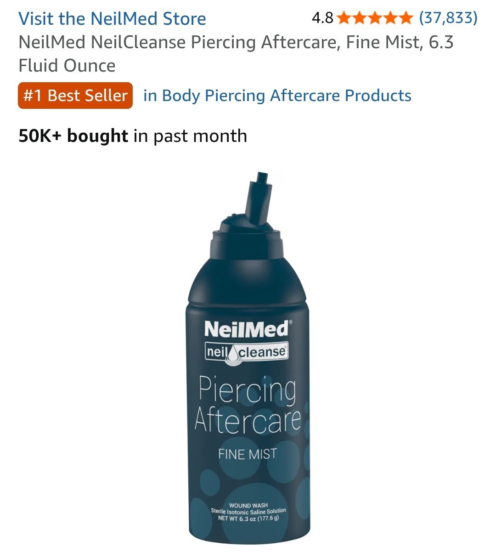Click the fifth orange rating star
Image resolution: width=496 pixels, height=558 pixels.
(x=405, y=18)
